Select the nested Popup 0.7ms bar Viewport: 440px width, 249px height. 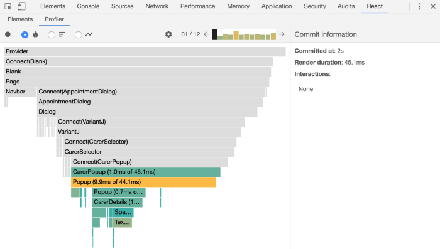click(x=119, y=193)
